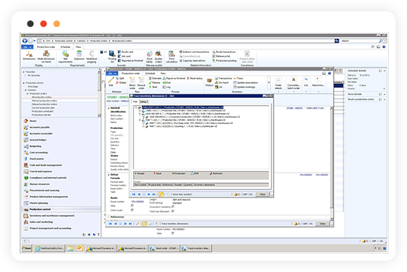
Task: Click back navigation arrow in address bar
Action: 25,41
